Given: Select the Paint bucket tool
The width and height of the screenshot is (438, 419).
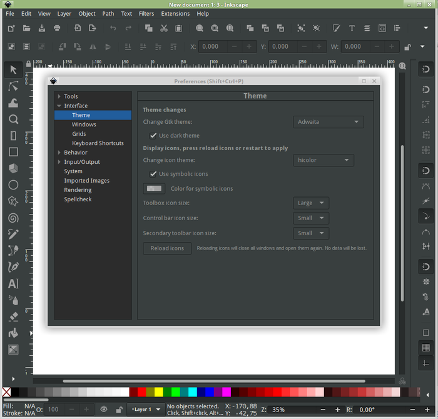Looking at the screenshot, I should (x=13, y=333).
